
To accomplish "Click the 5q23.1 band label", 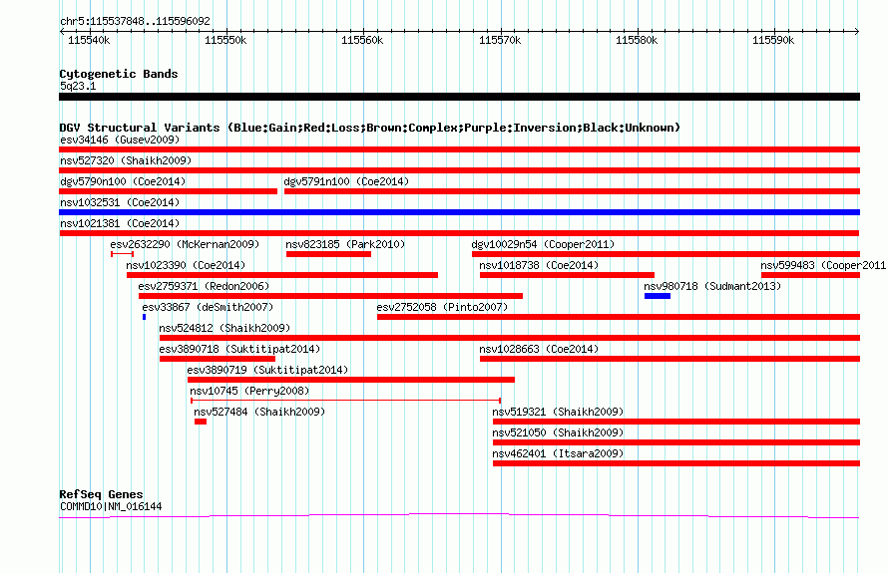I will 78,86.
